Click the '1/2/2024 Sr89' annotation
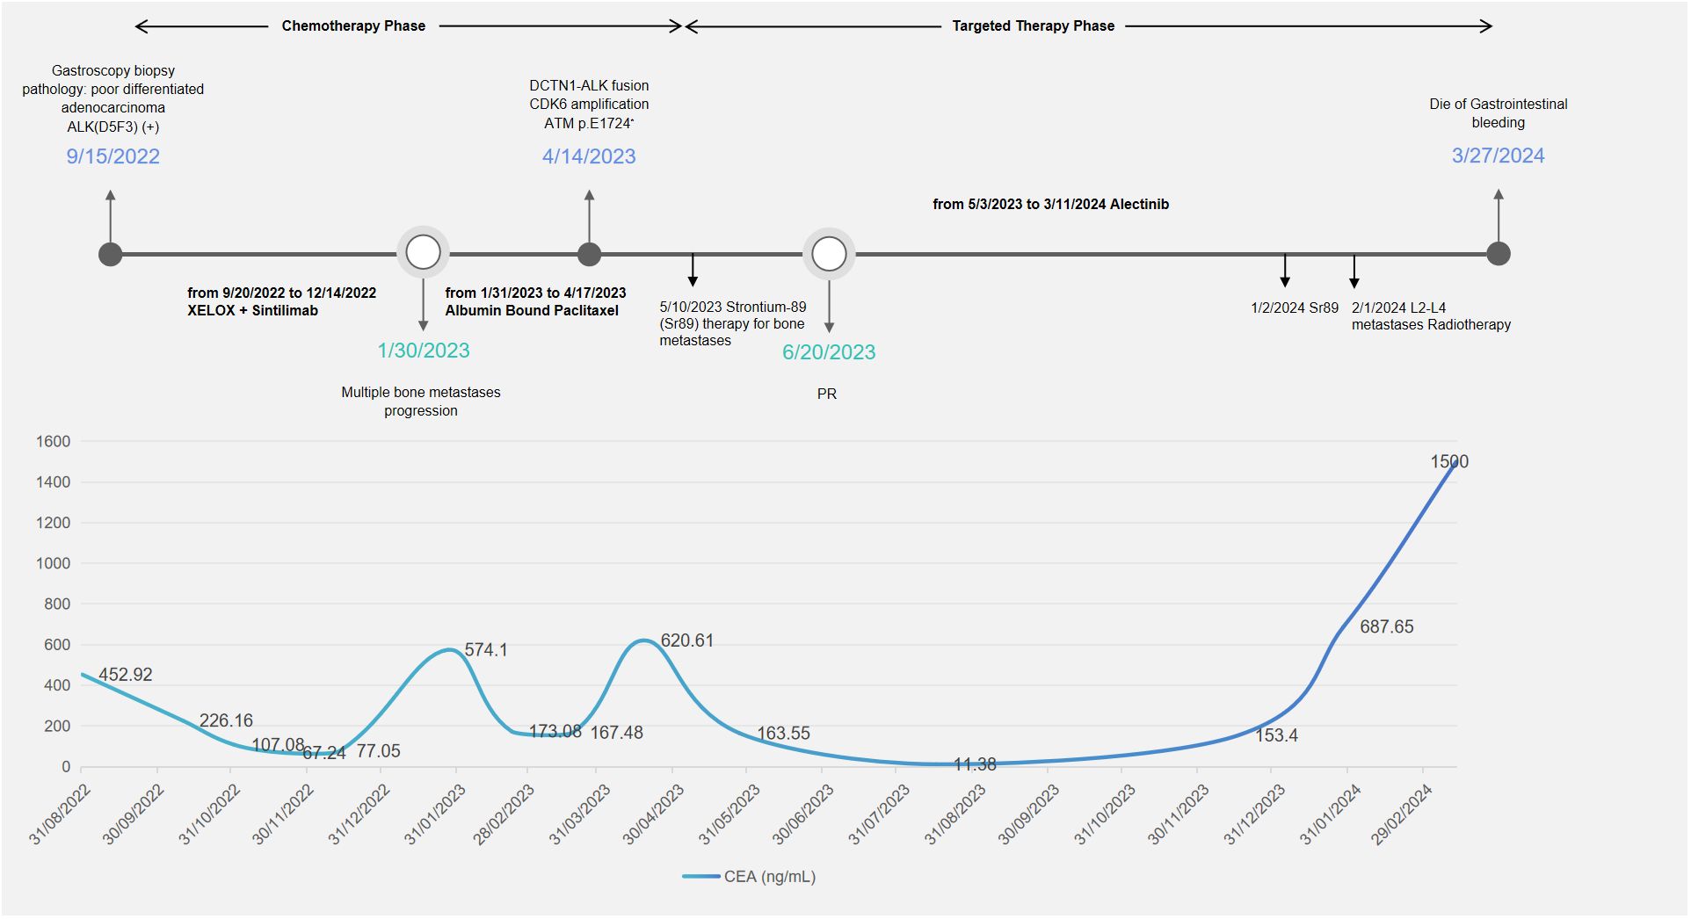This screenshot has width=1691, height=919. 1294,308
